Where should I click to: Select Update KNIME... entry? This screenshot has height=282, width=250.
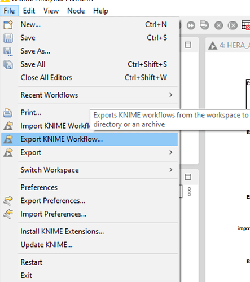(x=89, y=245)
